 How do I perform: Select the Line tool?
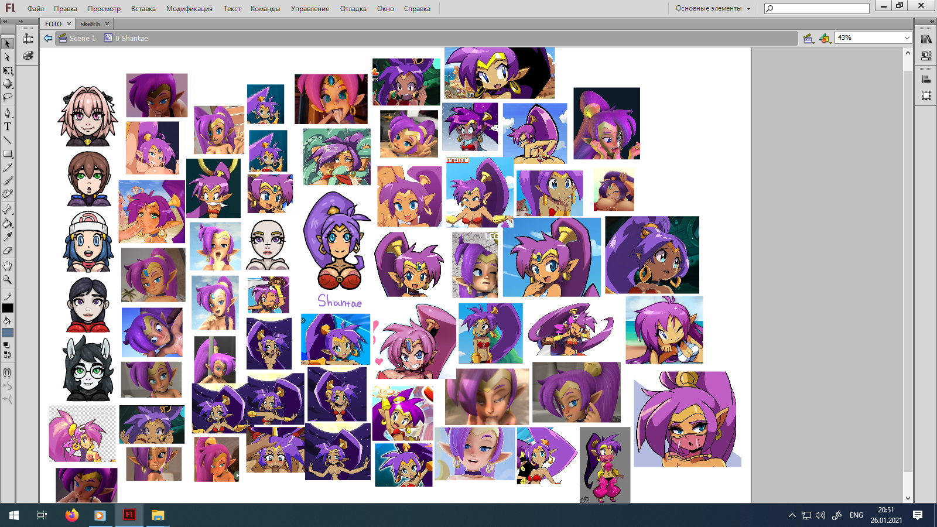pyautogui.click(x=8, y=140)
